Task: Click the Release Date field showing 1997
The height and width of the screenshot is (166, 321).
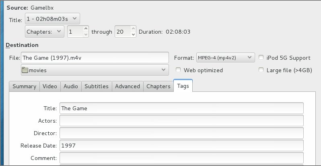Action: tap(181, 146)
